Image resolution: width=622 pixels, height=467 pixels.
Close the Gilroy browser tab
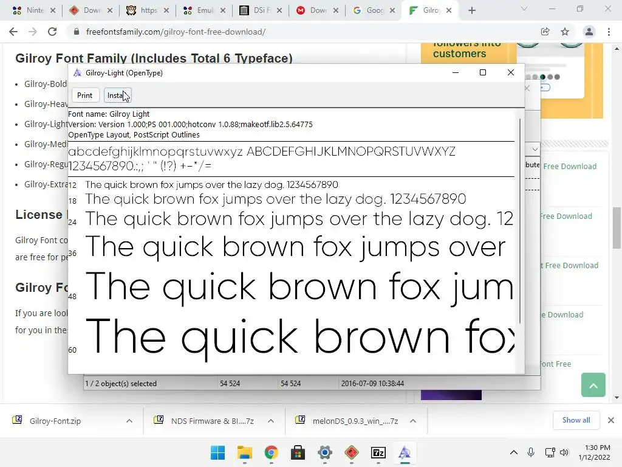[x=449, y=11]
